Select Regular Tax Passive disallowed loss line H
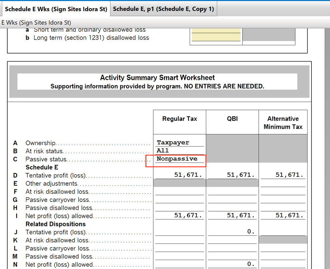The image size is (330, 269). click(x=179, y=208)
